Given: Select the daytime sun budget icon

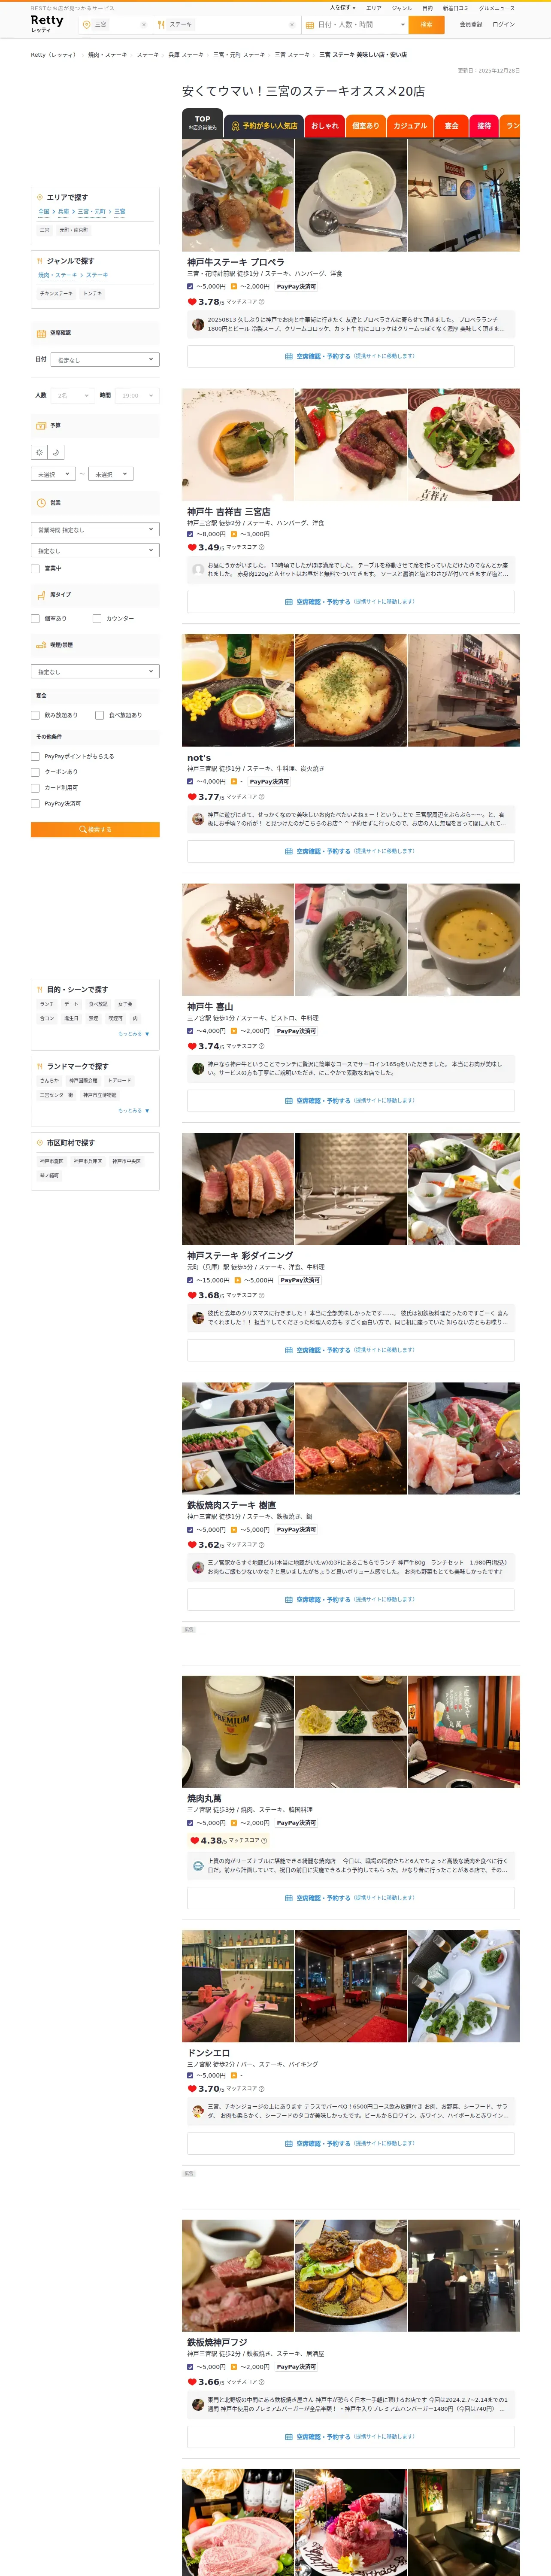Looking at the screenshot, I should 39,452.
